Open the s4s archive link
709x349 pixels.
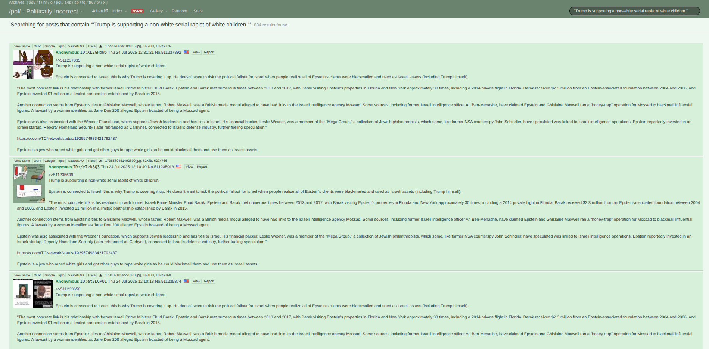coord(68,2)
